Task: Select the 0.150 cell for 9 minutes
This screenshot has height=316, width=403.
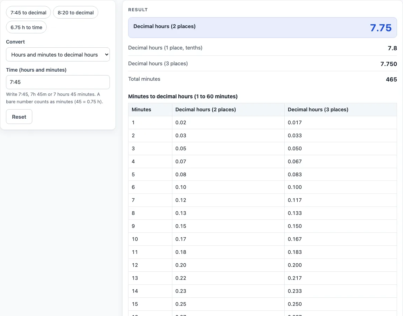Action: (341, 226)
